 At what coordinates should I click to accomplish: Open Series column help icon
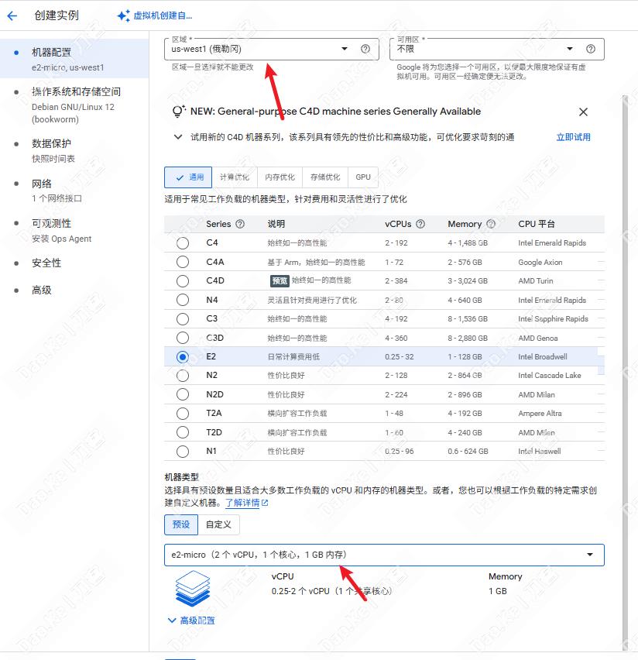pos(240,224)
